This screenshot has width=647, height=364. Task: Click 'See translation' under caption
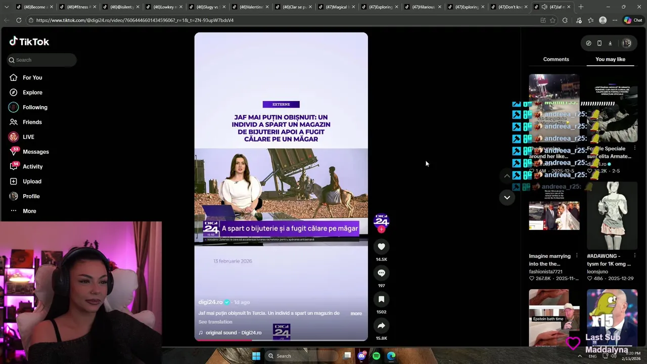coord(215,322)
